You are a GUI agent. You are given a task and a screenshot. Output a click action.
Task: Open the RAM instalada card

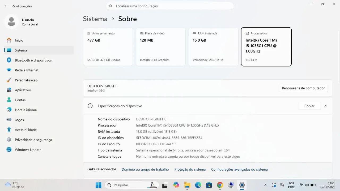(214, 47)
